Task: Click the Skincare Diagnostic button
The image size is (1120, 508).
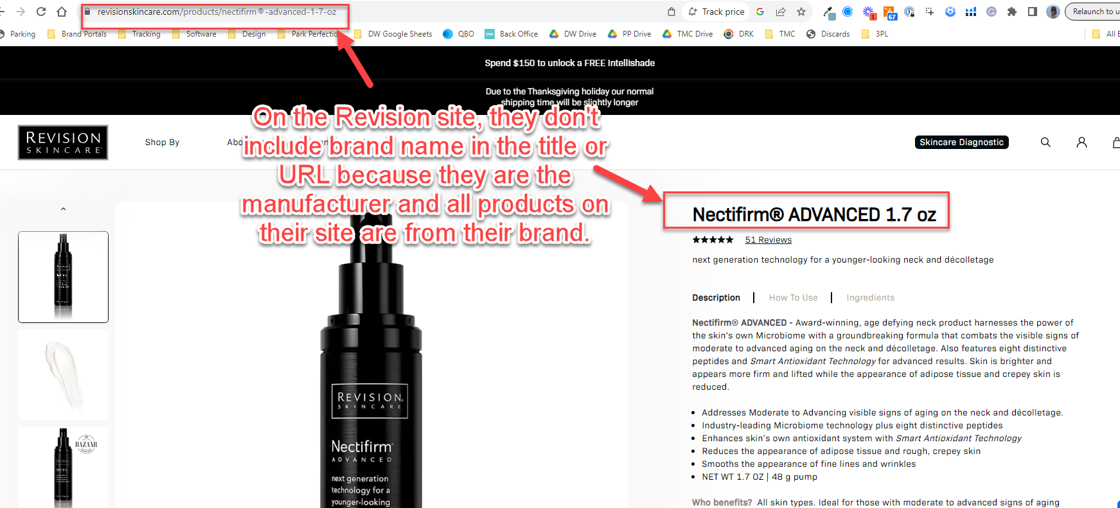Action: point(961,143)
